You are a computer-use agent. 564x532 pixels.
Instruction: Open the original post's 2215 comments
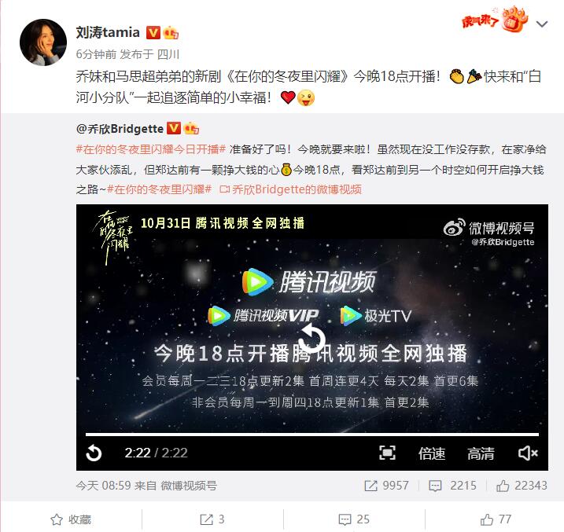point(452,486)
